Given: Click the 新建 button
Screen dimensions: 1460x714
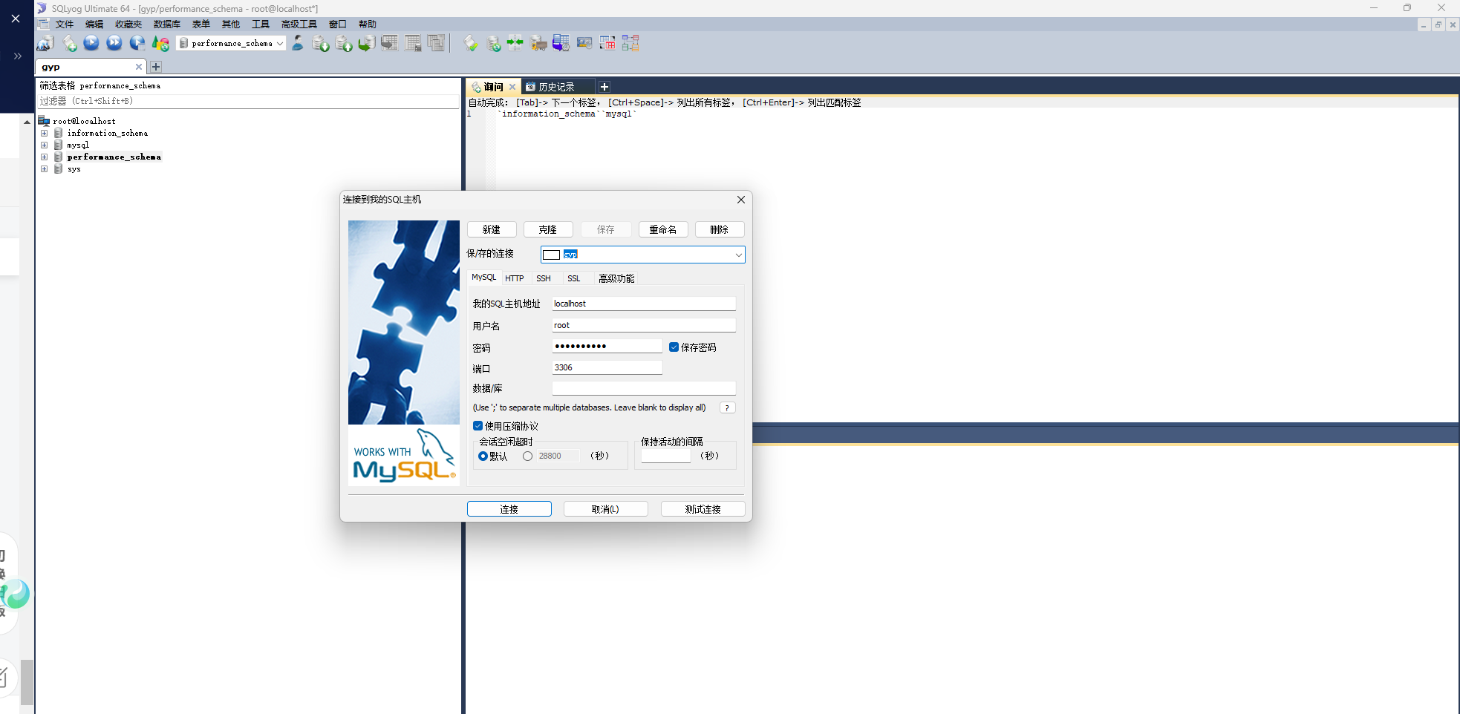Looking at the screenshot, I should coord(492,229).
